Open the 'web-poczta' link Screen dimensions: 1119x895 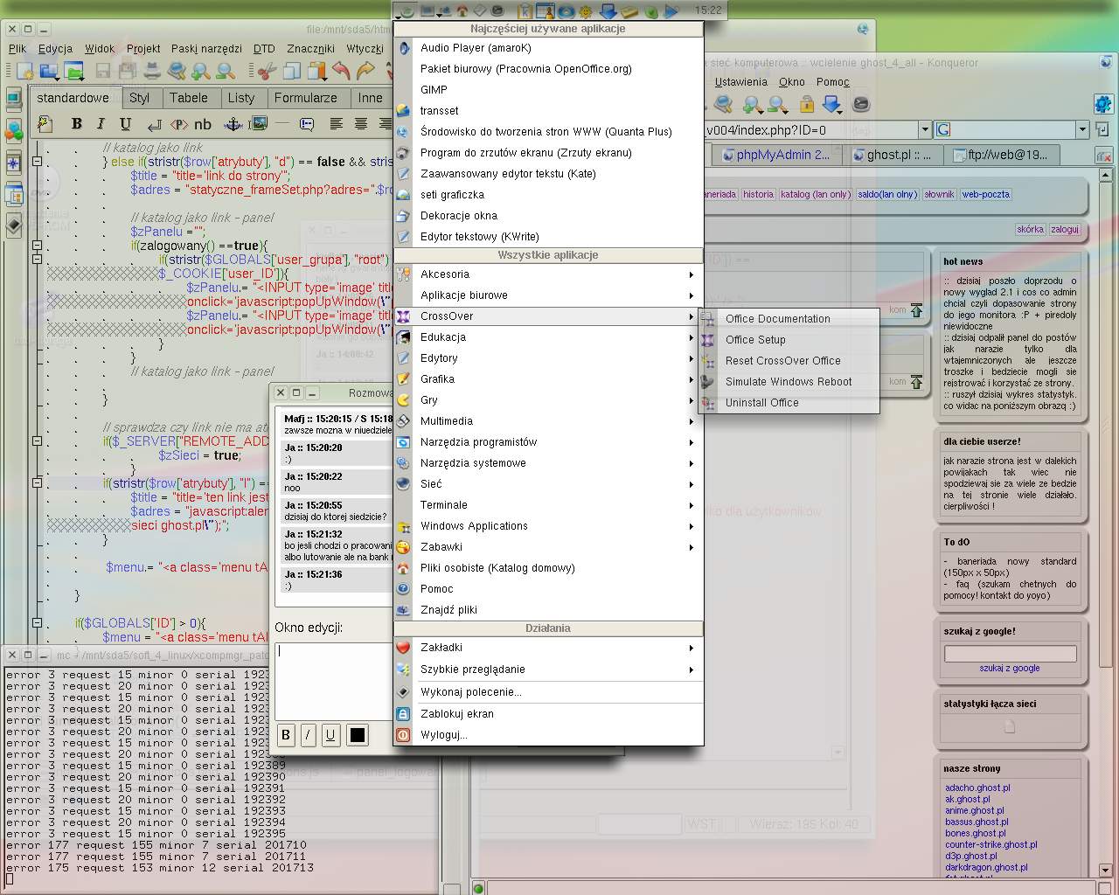(x=985, y=194)
